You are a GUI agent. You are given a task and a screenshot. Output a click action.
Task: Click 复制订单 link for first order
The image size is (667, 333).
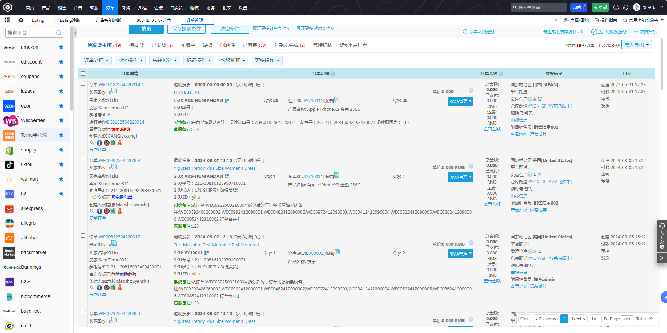pos(98,150)
